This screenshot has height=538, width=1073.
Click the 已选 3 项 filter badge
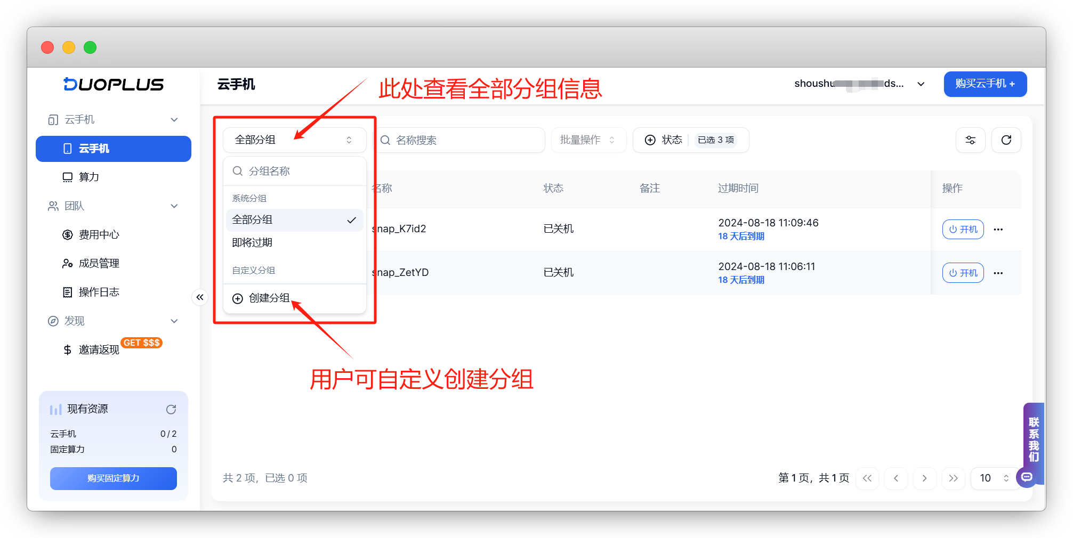tap(716, 140)
